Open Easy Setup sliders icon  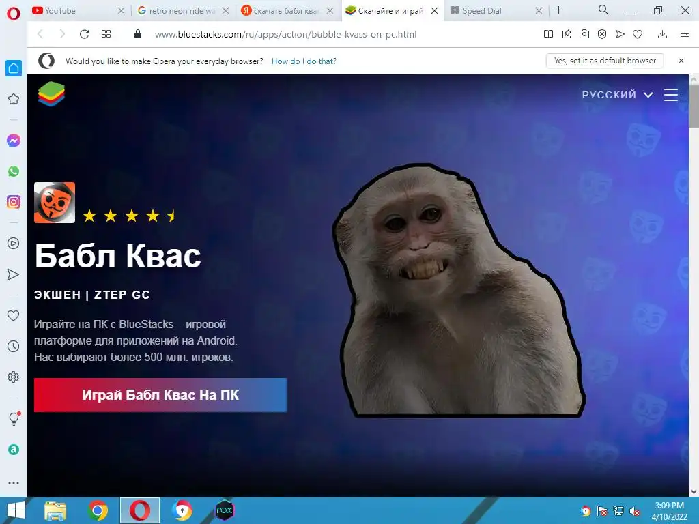pos(685,34)
